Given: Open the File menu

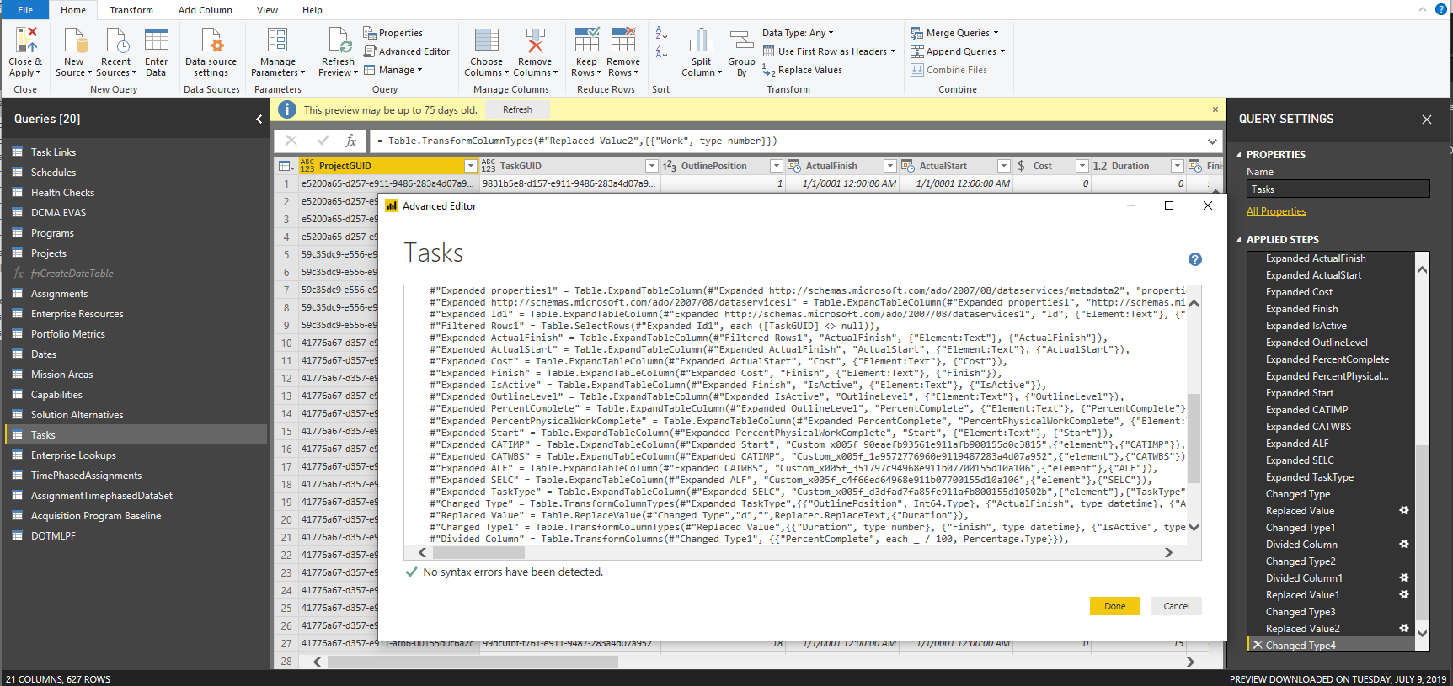Looking at the screenshot, I should pyautogui.click(x=25, y=10).
